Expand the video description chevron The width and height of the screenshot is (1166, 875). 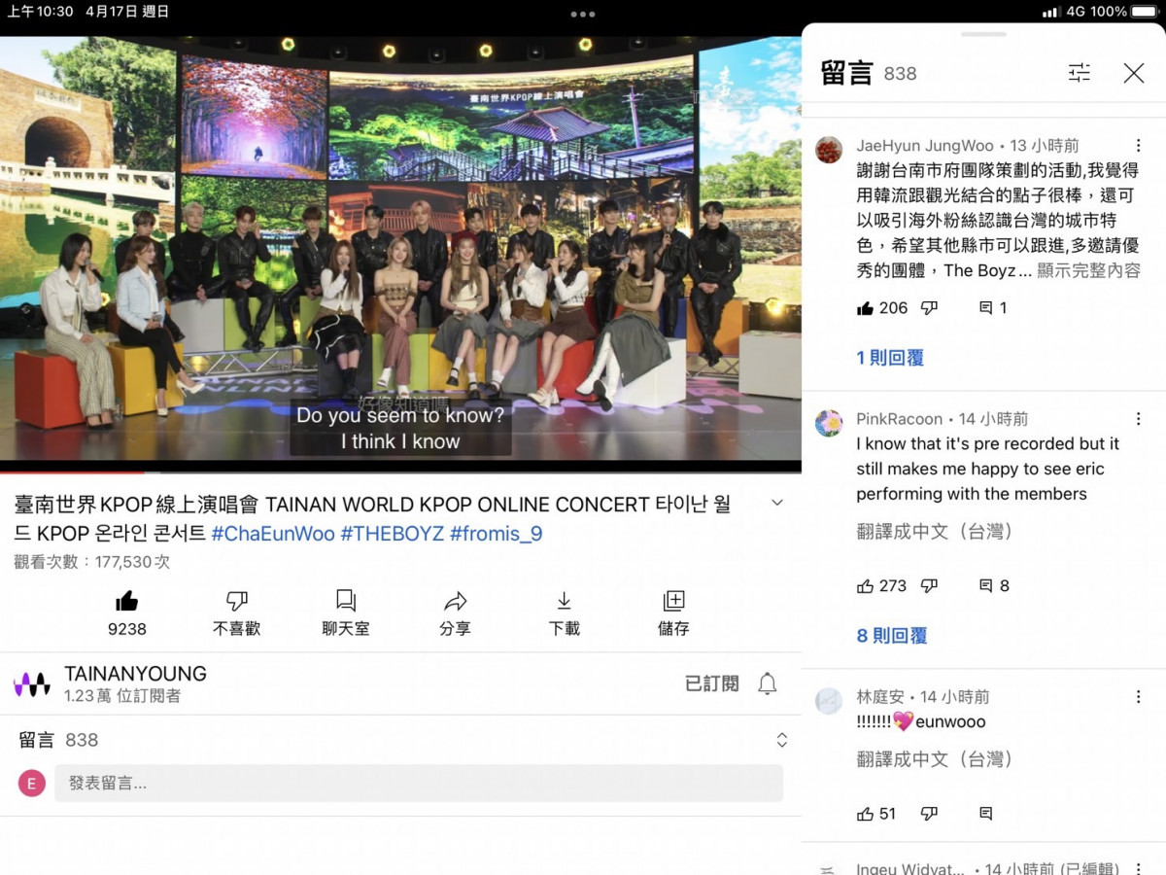[x=776, y=503]
